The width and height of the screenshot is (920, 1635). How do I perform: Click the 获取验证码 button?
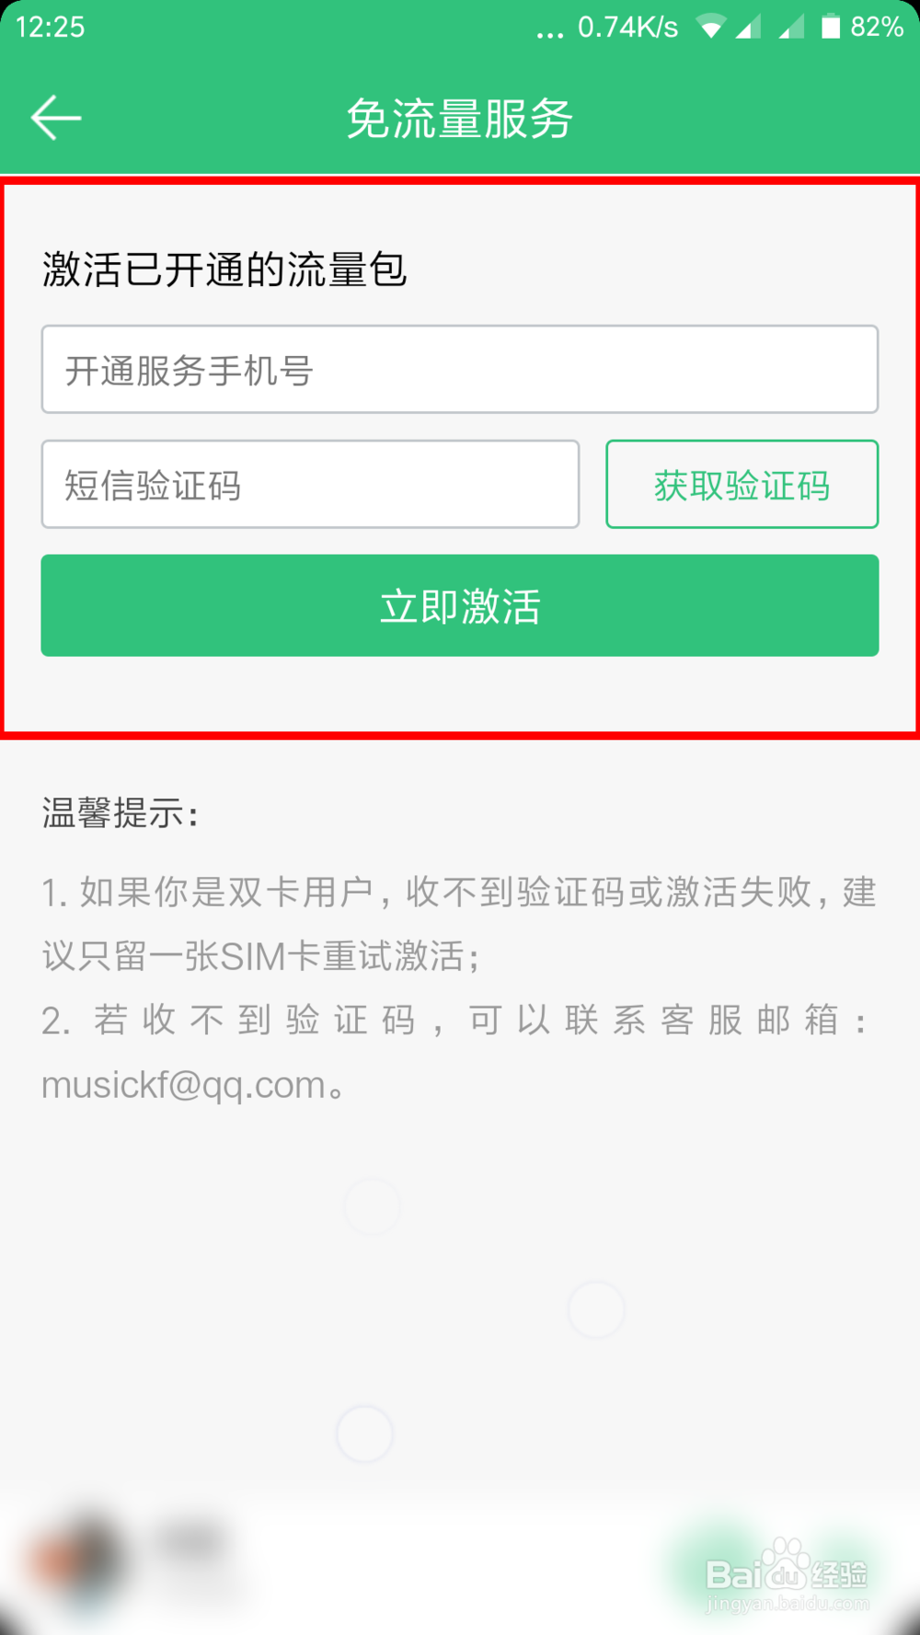742,484
